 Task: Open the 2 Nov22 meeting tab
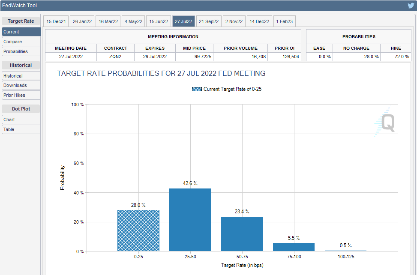(234, 21)
